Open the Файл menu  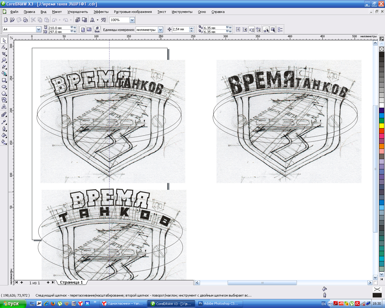click(x=14, y=12)
